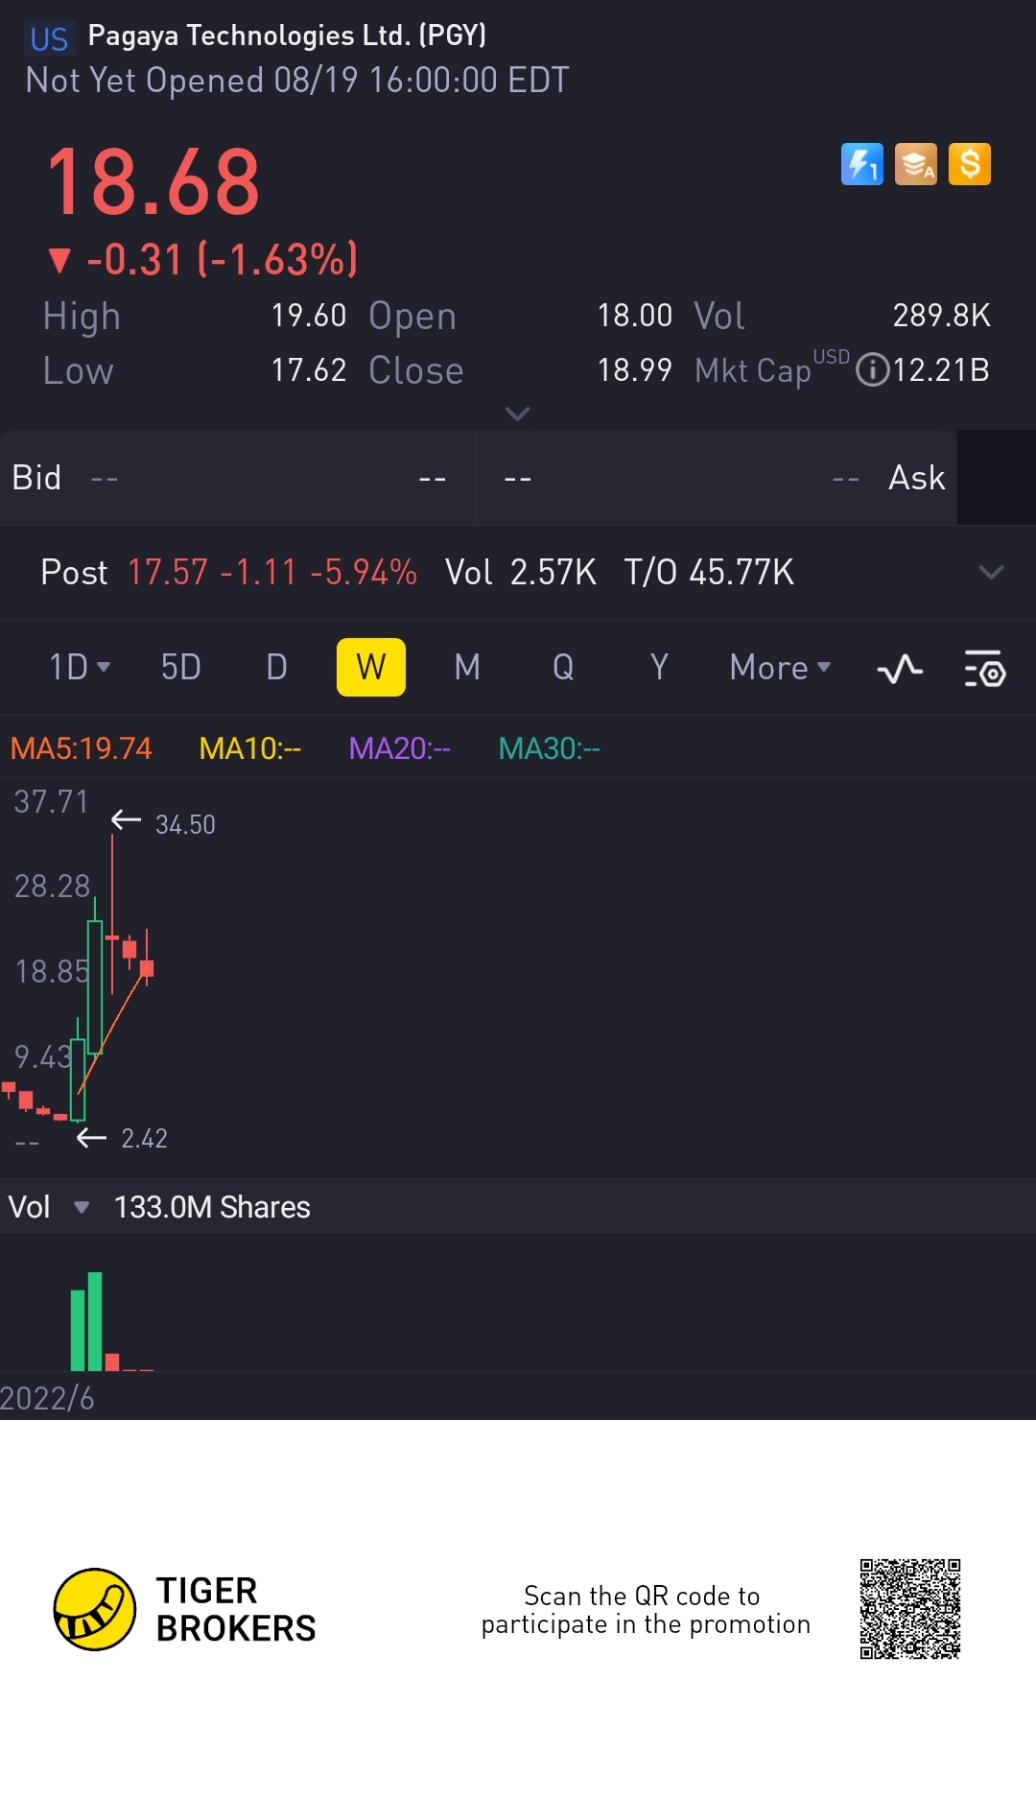Open the 1D interval dropdown

pos(80,667)
